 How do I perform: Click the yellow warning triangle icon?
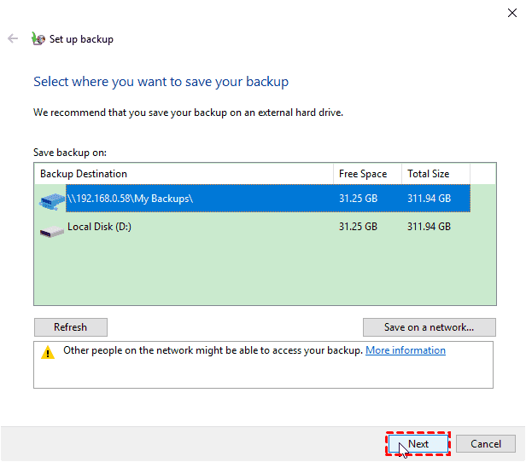48,352
